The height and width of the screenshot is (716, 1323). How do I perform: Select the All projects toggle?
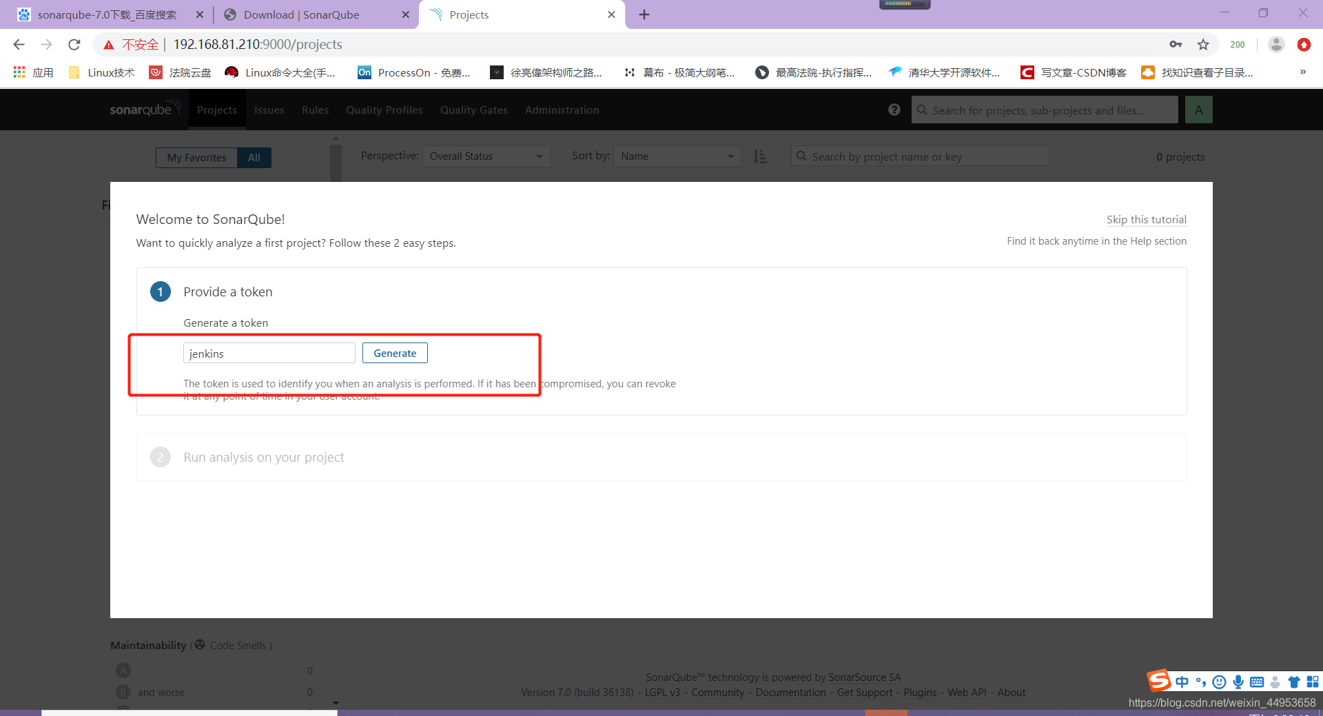pos(254,157)
